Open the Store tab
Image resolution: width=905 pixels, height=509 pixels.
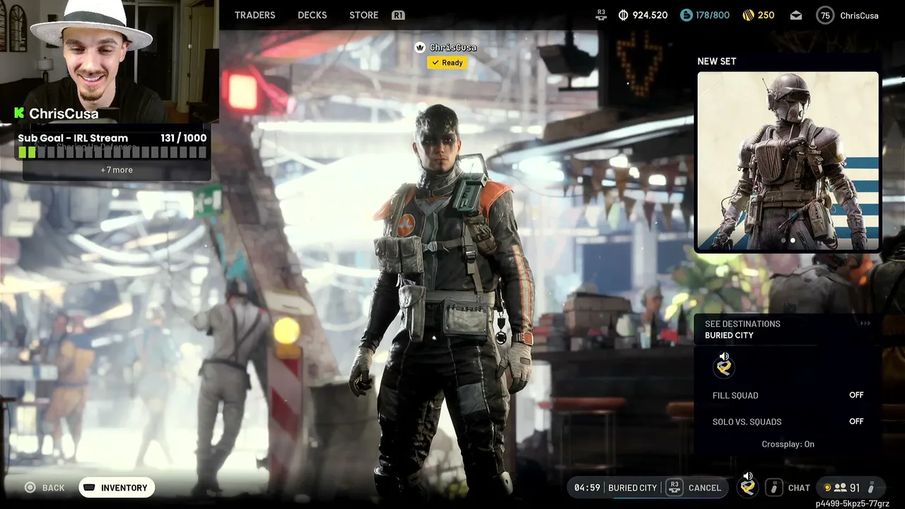[x=363, y=15]
